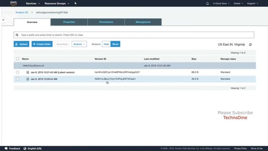The height and width of the screenshot is (151, 268).
Task: Click the Download button
Action: [x=62, y=44]
